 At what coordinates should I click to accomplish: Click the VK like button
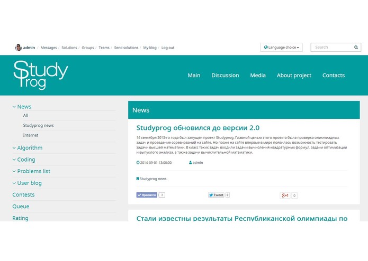pyautogui.click(x=147, y=195)
